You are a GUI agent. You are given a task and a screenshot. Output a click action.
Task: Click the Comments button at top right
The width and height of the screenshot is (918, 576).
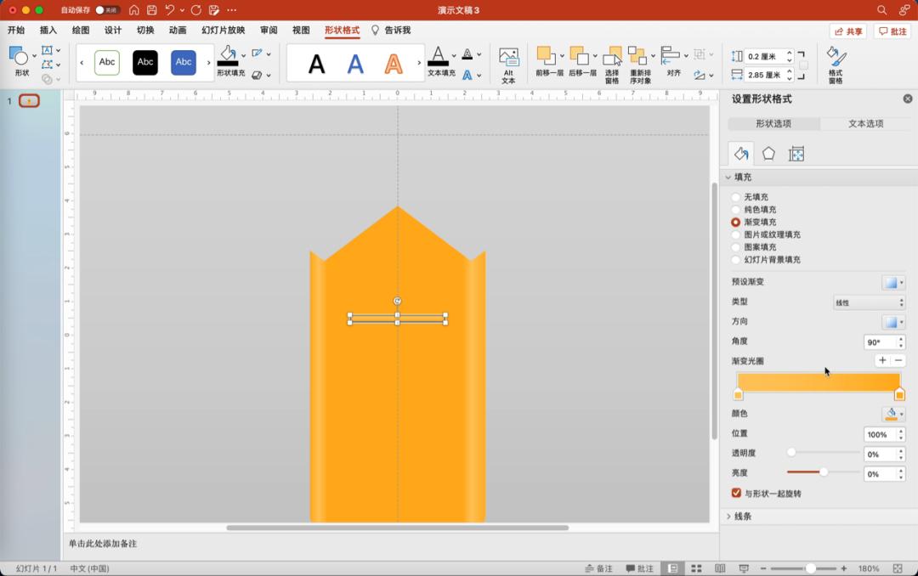pos(892,31)
